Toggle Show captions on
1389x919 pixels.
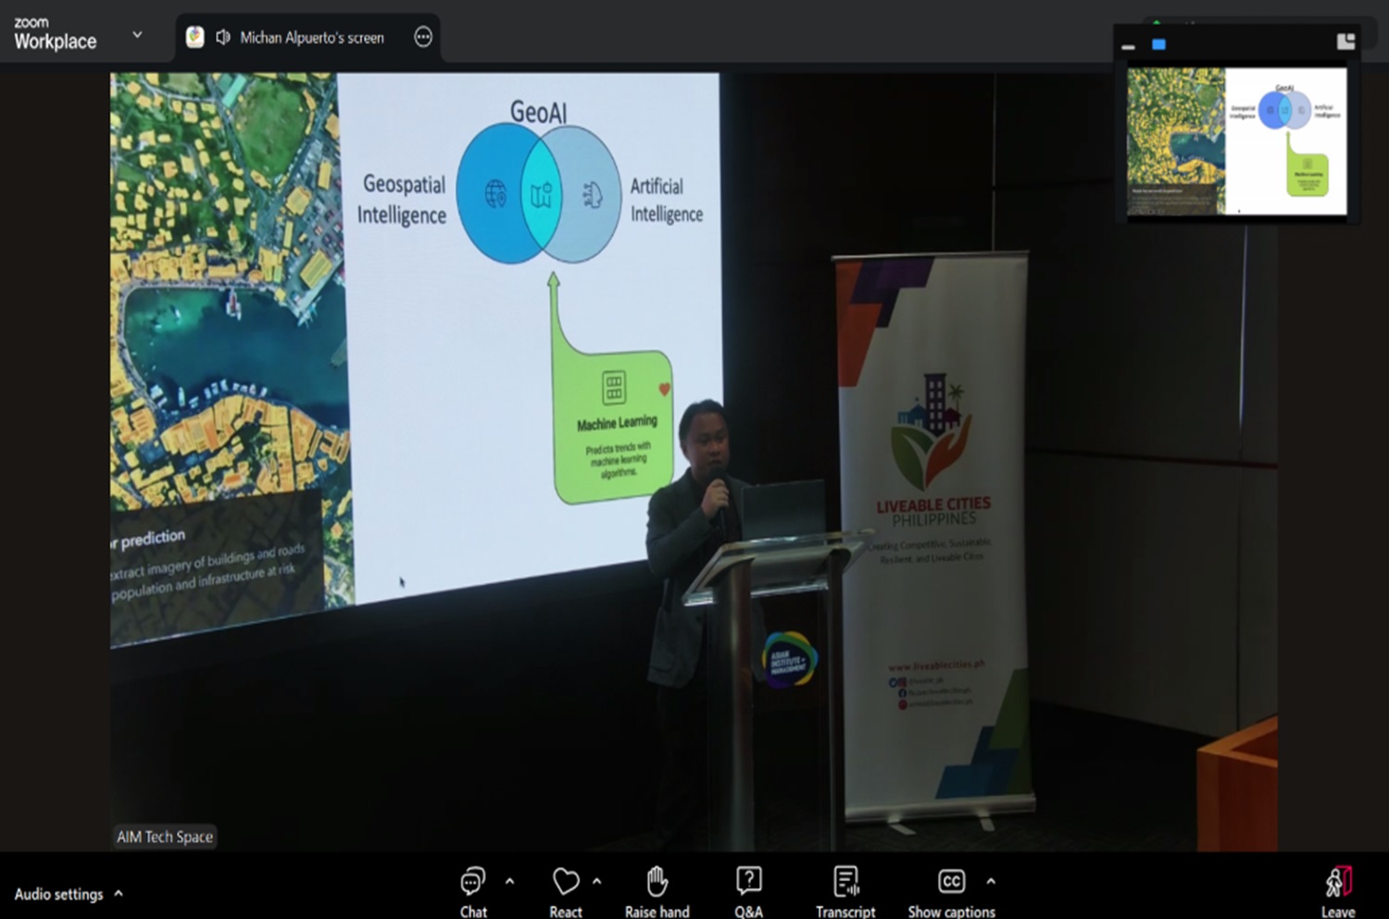tap(951, 890)
